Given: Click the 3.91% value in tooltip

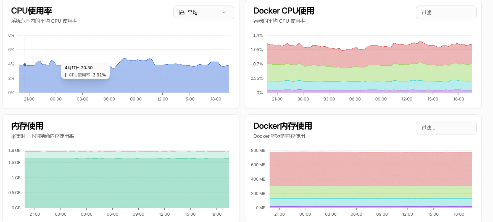Looking at the screenshot, I should [x=99, y=75].
